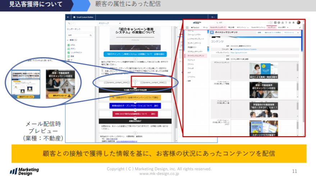Select the HTML component icon
The image size is (316, 176).
(68, 45)
